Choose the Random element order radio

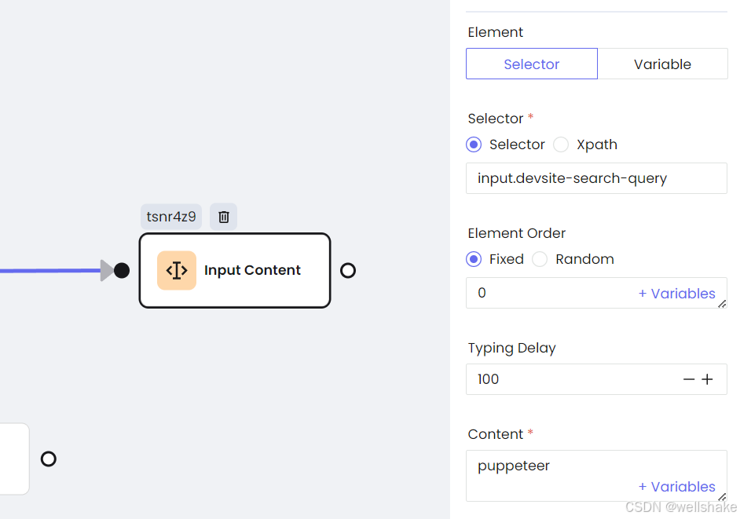pos(540,259)
